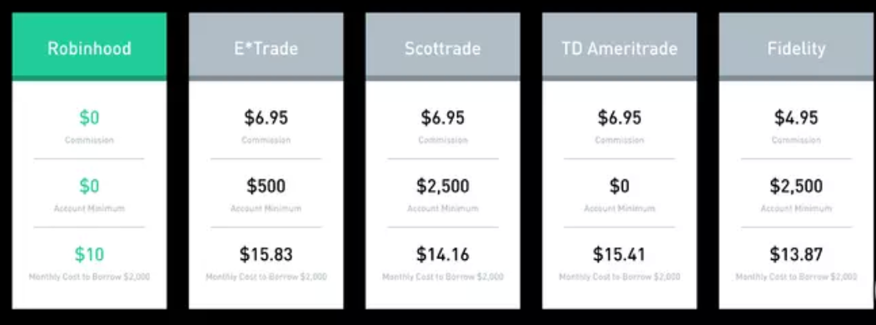Image resolution: width=876 pixels, height=325 pixels.
Task: Select the Robinhood column header
Action: [x=89, y=47]
